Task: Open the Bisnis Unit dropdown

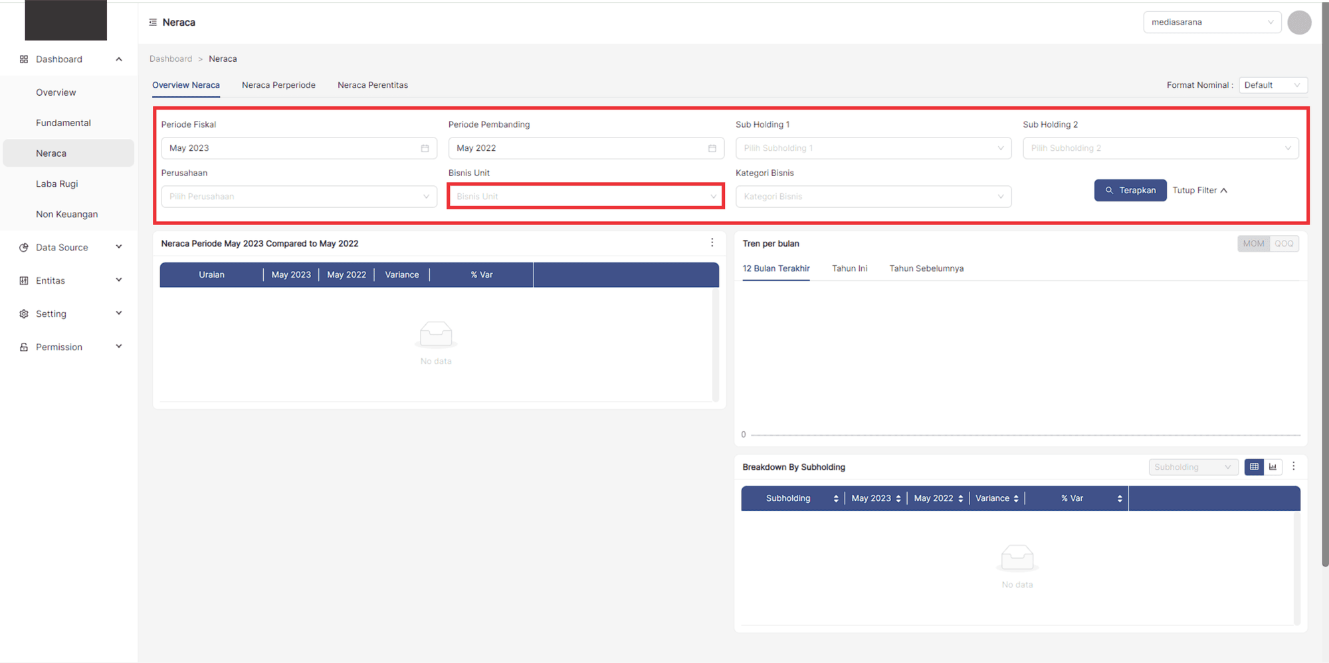Action: (585, 197)
